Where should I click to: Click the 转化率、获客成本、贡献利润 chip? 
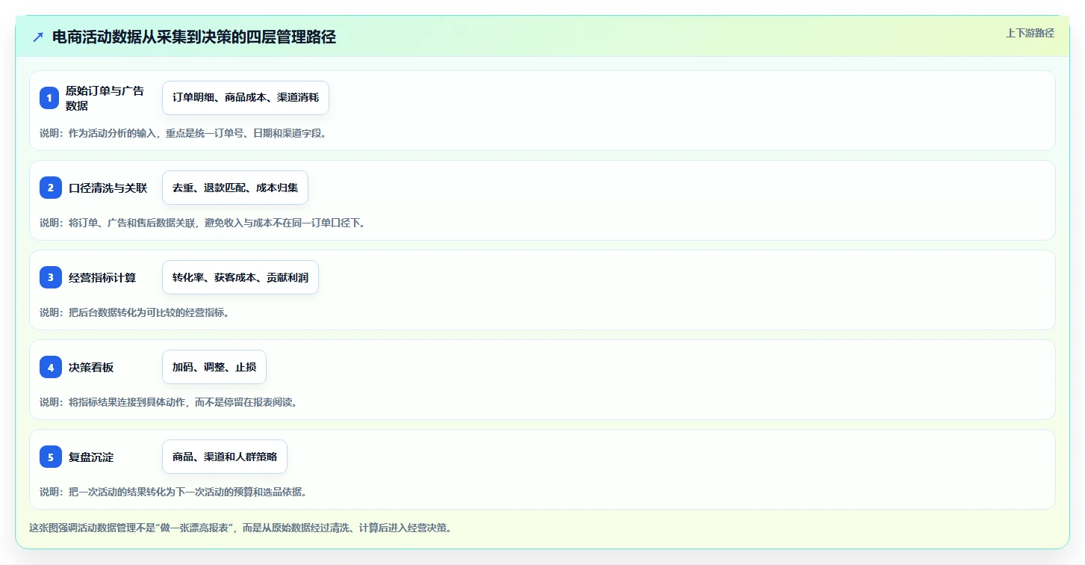(240, 277)
